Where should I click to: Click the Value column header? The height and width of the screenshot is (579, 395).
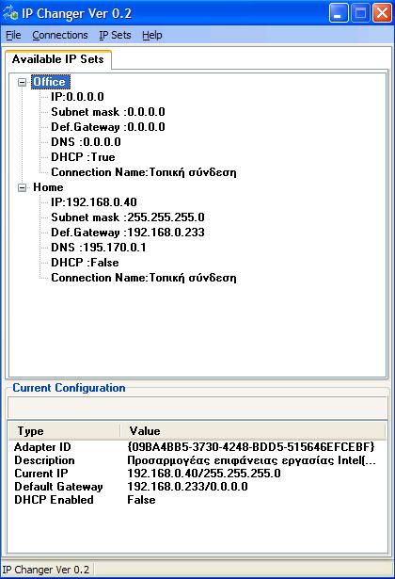tap(253, 431)
